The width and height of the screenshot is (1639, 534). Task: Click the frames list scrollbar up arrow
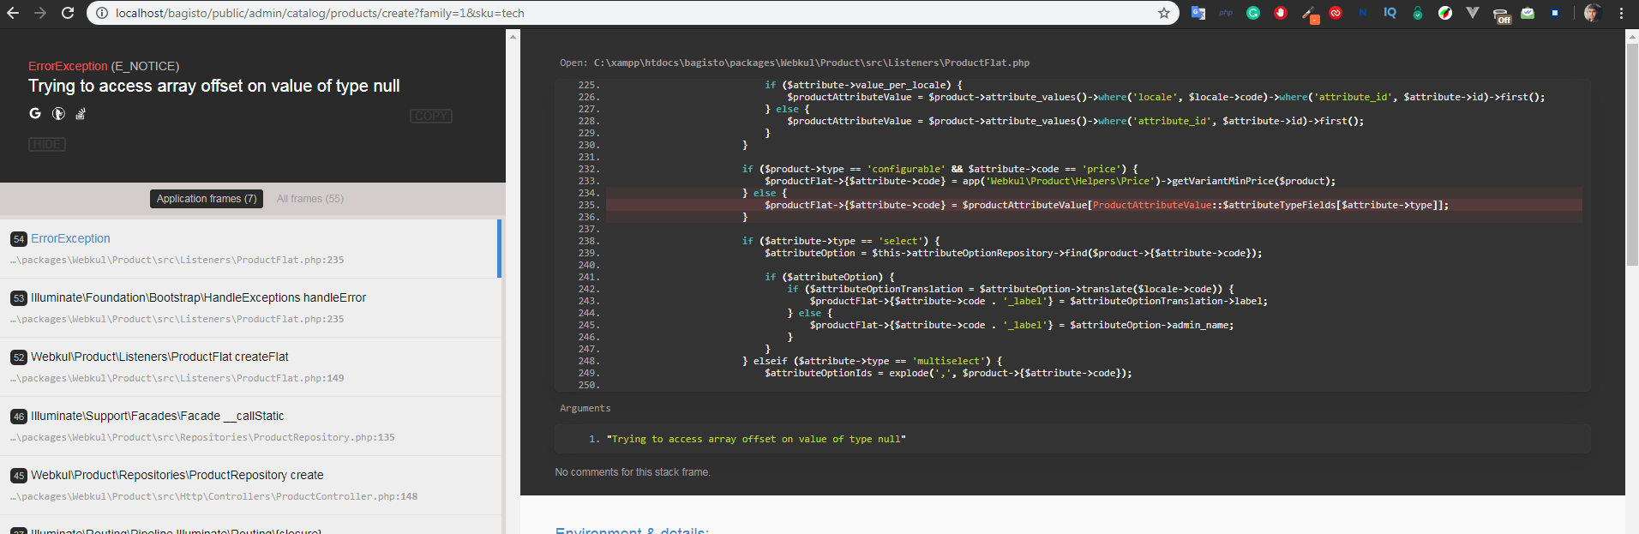click(513, 36)
